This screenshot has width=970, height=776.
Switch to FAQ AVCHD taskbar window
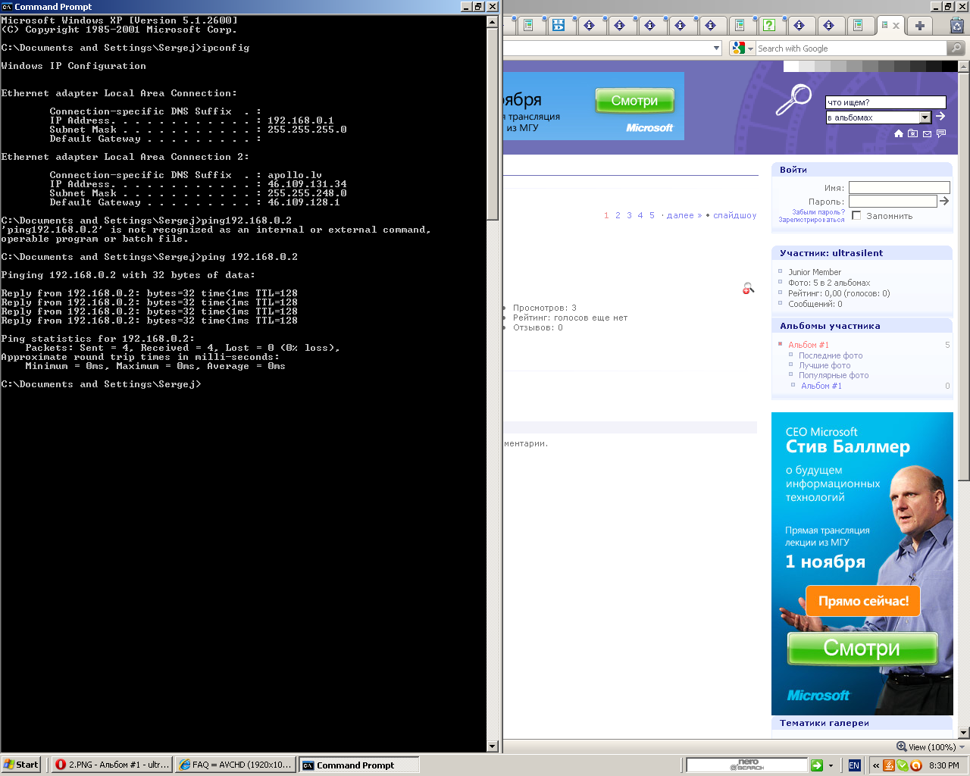click(235, 765)
